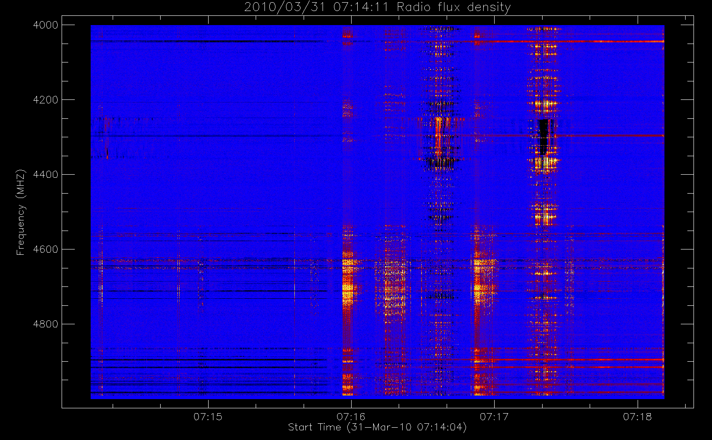Click the 07:18 time tick label
712x440 pixels.
click(638, 417)
